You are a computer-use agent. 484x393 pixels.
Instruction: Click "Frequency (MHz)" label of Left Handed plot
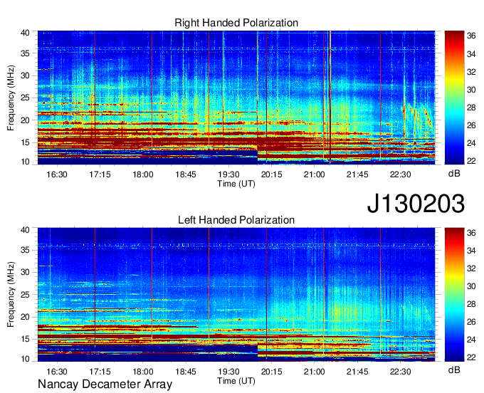click(x=11, y=295)
